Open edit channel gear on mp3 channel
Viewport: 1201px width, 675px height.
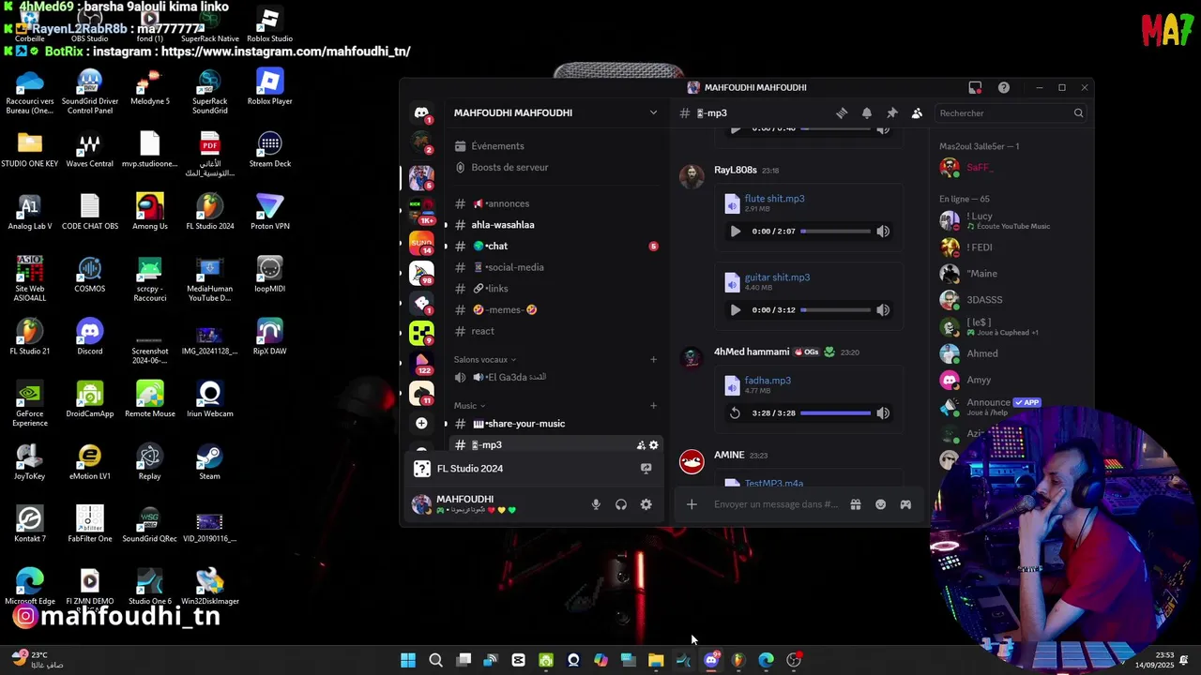654,445
